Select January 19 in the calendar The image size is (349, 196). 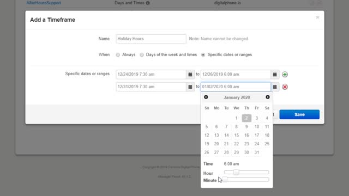(207, 144)
